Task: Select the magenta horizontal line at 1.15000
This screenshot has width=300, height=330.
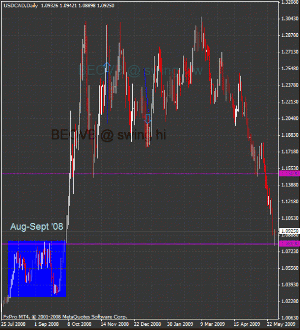Action: tap(140, 174)
